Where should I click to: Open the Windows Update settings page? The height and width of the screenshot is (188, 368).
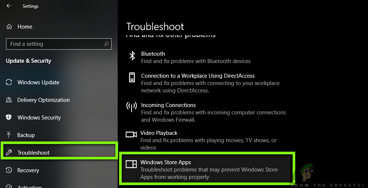coord(38,82)
